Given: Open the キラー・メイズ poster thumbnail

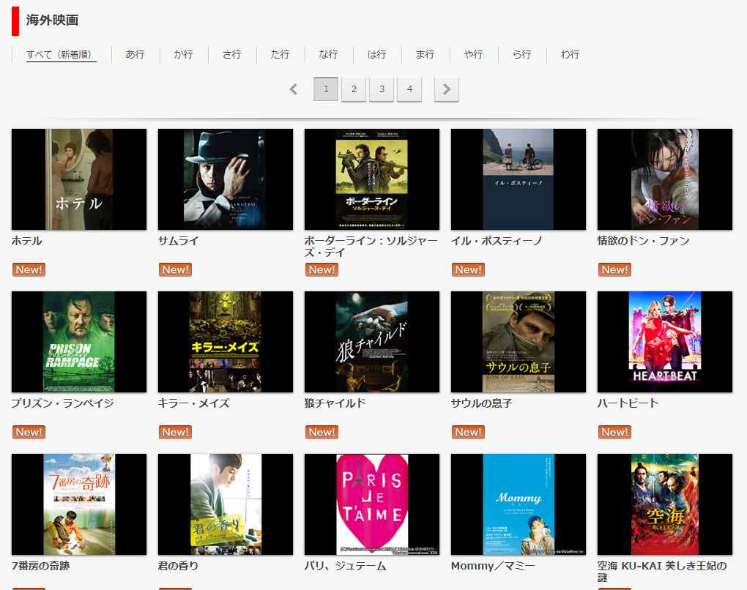Looking at the screenshot, I should tap(226, 342).
